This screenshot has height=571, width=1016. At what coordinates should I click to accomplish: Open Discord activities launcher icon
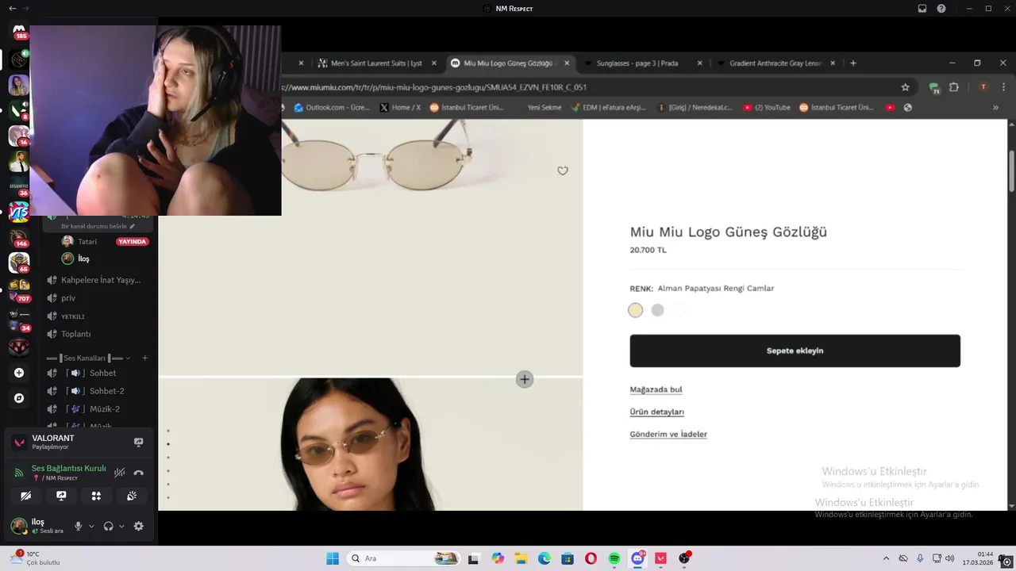(96, 496)
